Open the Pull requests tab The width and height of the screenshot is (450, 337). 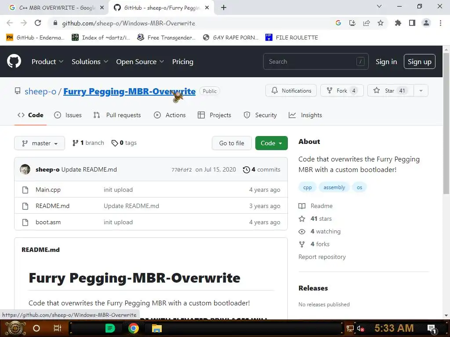pyautogui.click(x=117, y=115)
